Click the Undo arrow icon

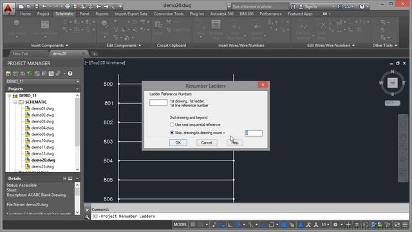pyautogui.click(x=44, y=6)
